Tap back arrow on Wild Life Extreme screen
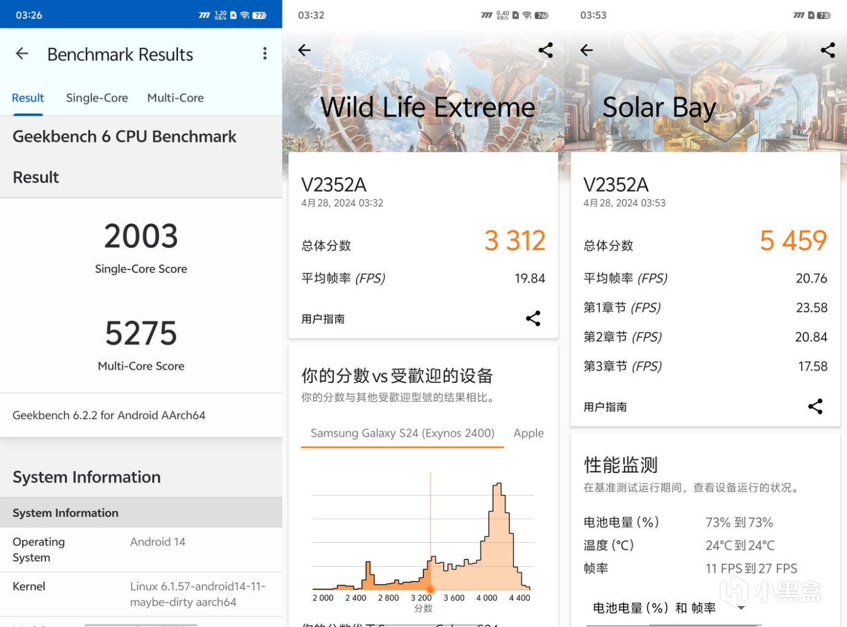Screen dimensions: 847x627 tap(304, 50)
